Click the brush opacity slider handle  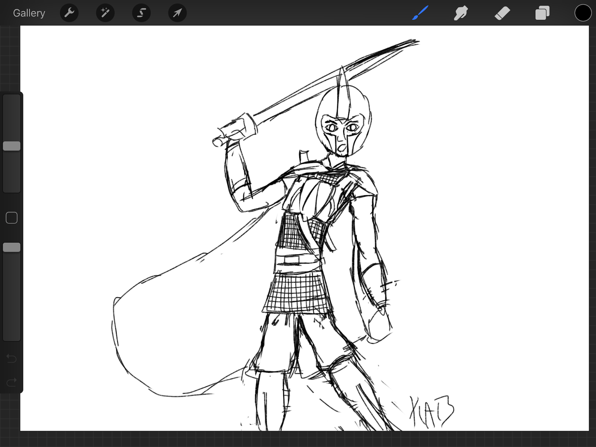pyautogui.click(x=12, y=247)
